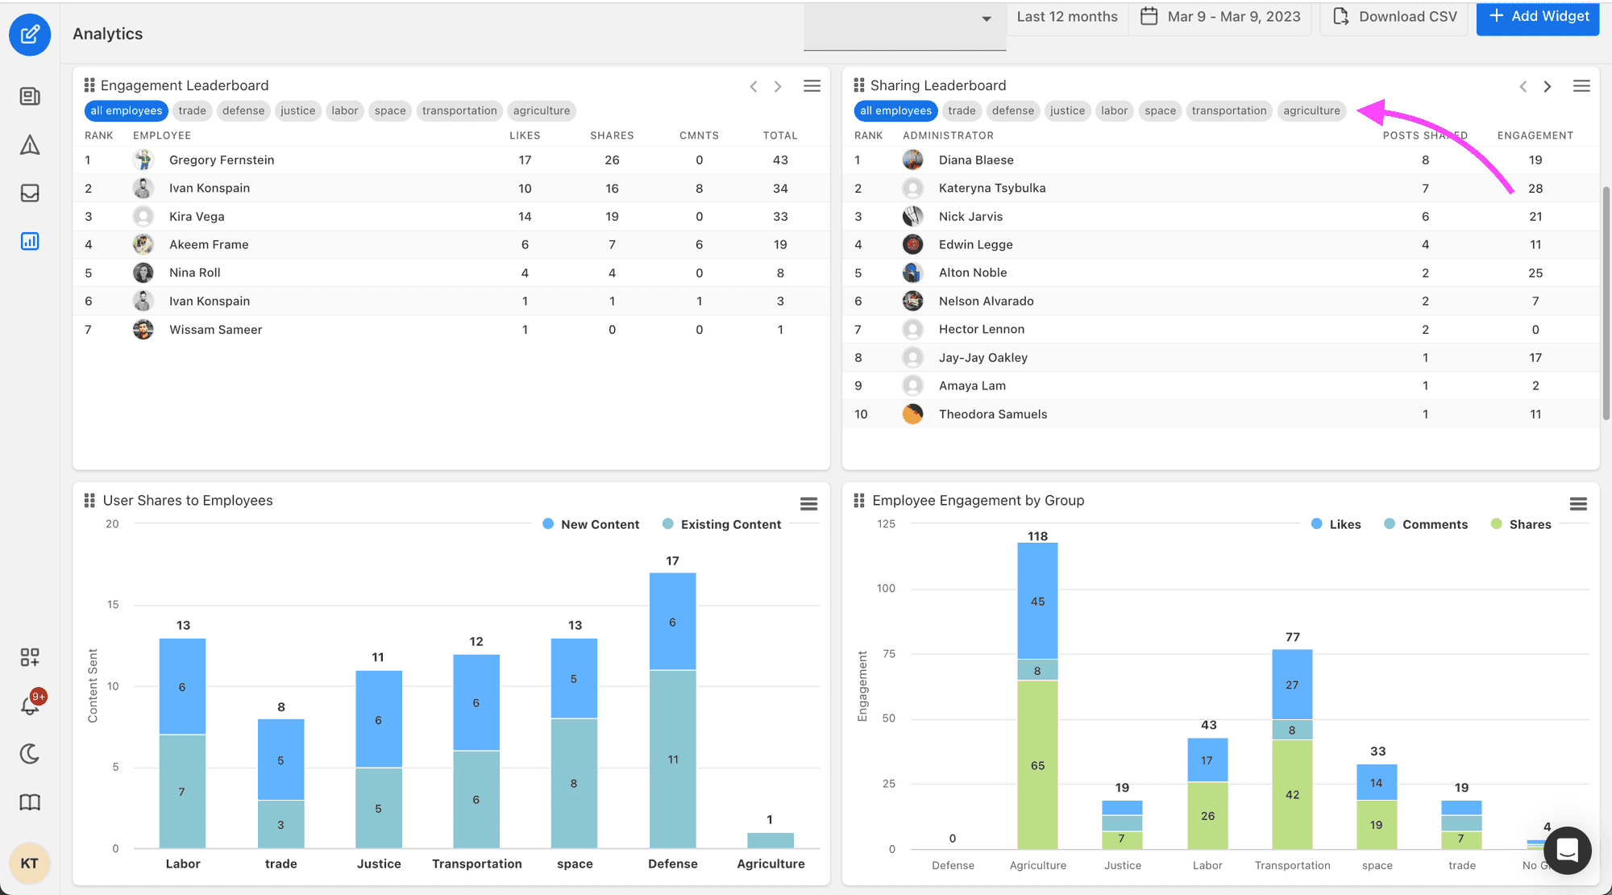
Task: Navigate forward in Engagement Leaderboard
Action: coord(777,85)
